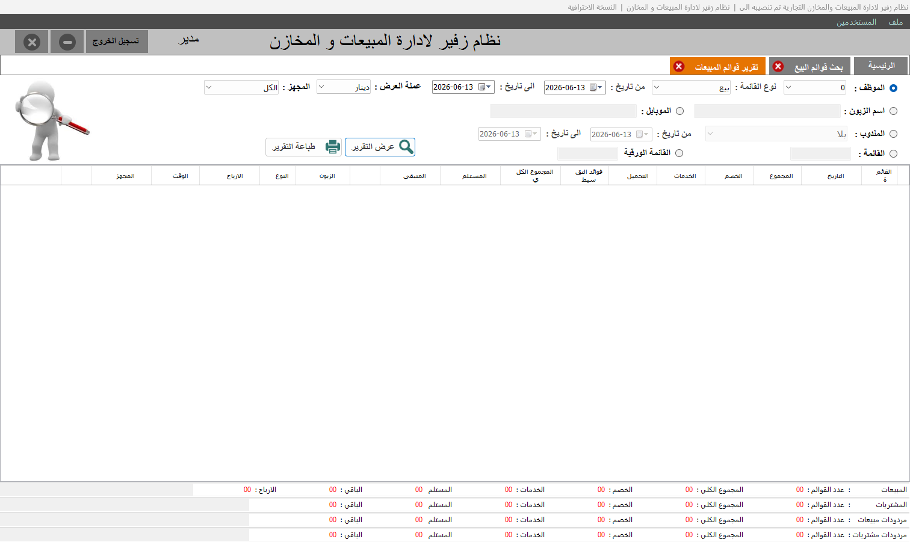910x542 pixels.
Task: Open the calendar of the top من تاريخ field
Action: coord(596,87)
